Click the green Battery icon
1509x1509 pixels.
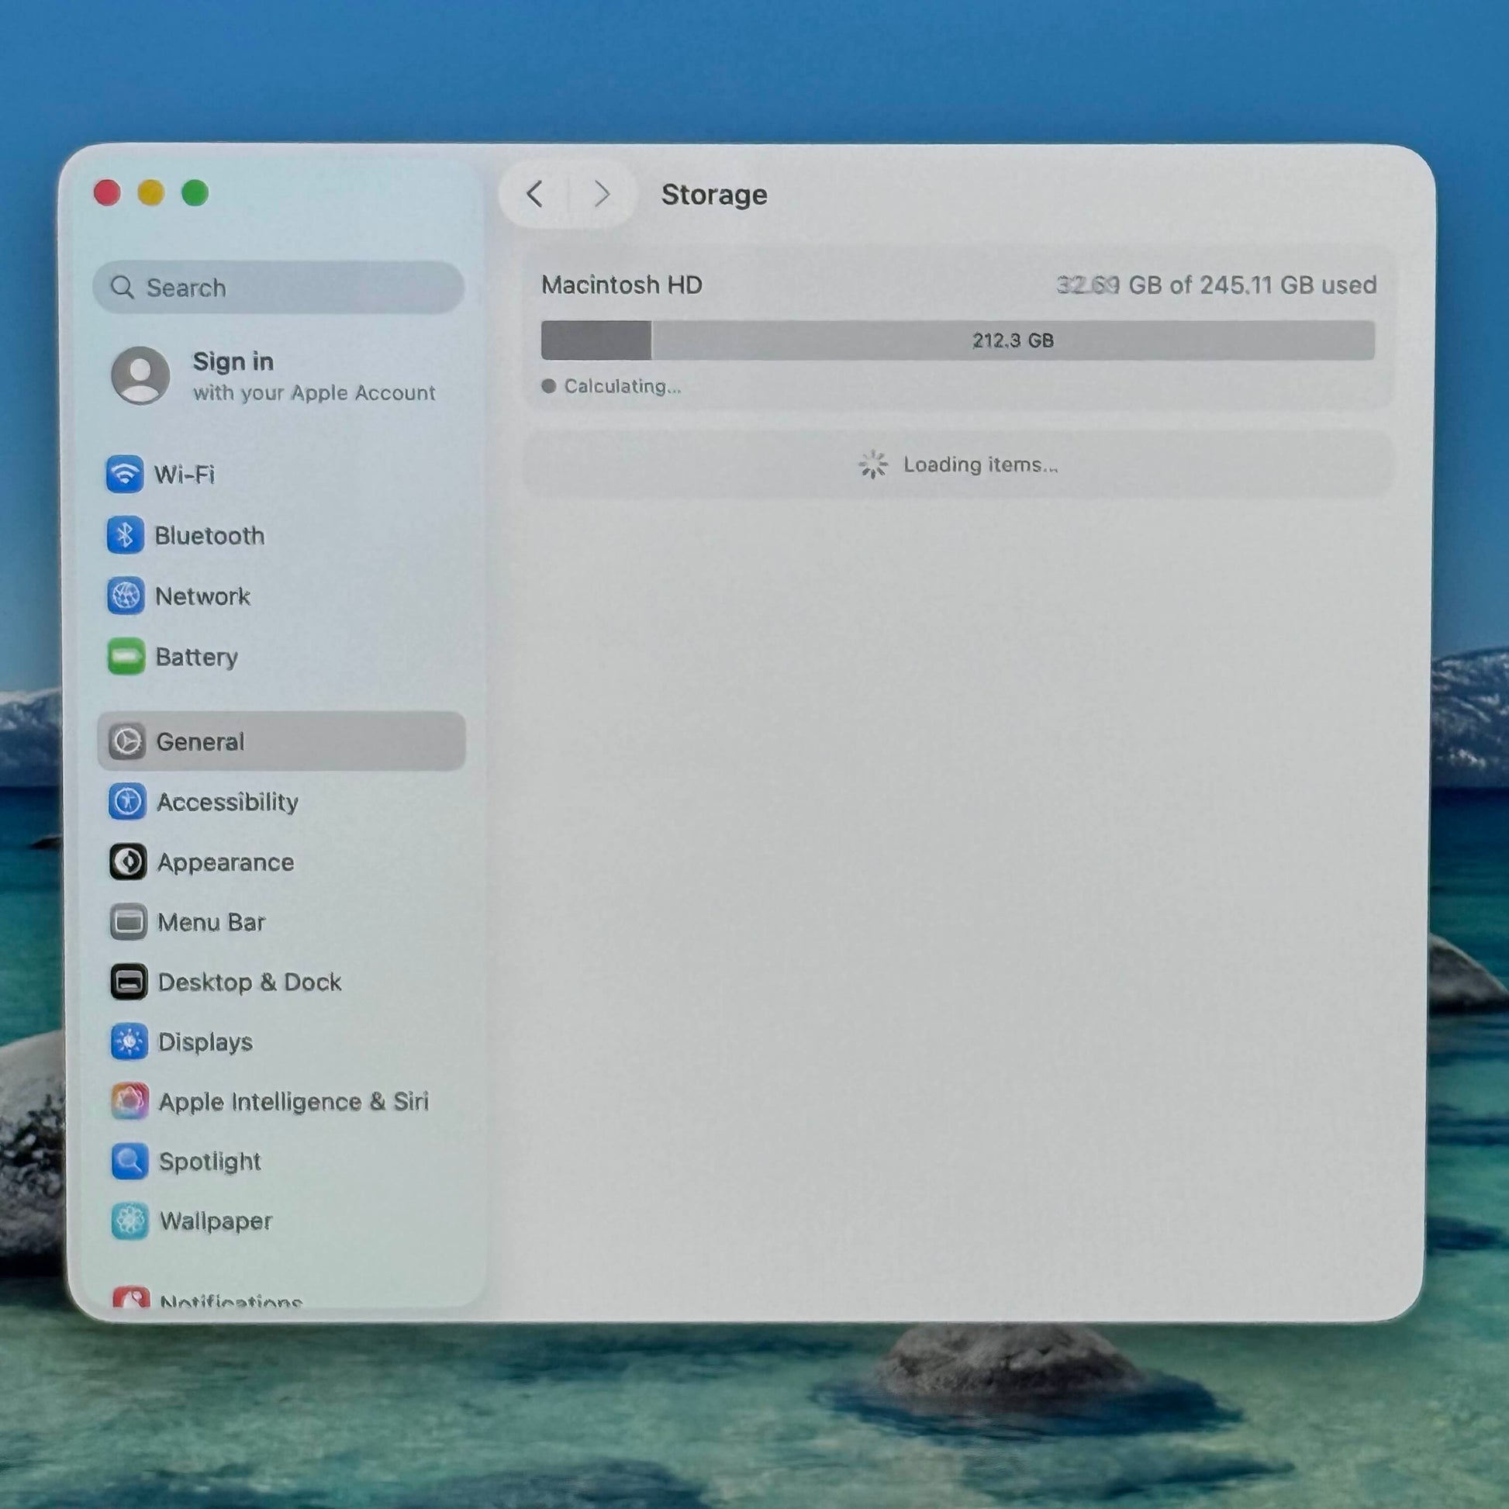coord(126,656)
